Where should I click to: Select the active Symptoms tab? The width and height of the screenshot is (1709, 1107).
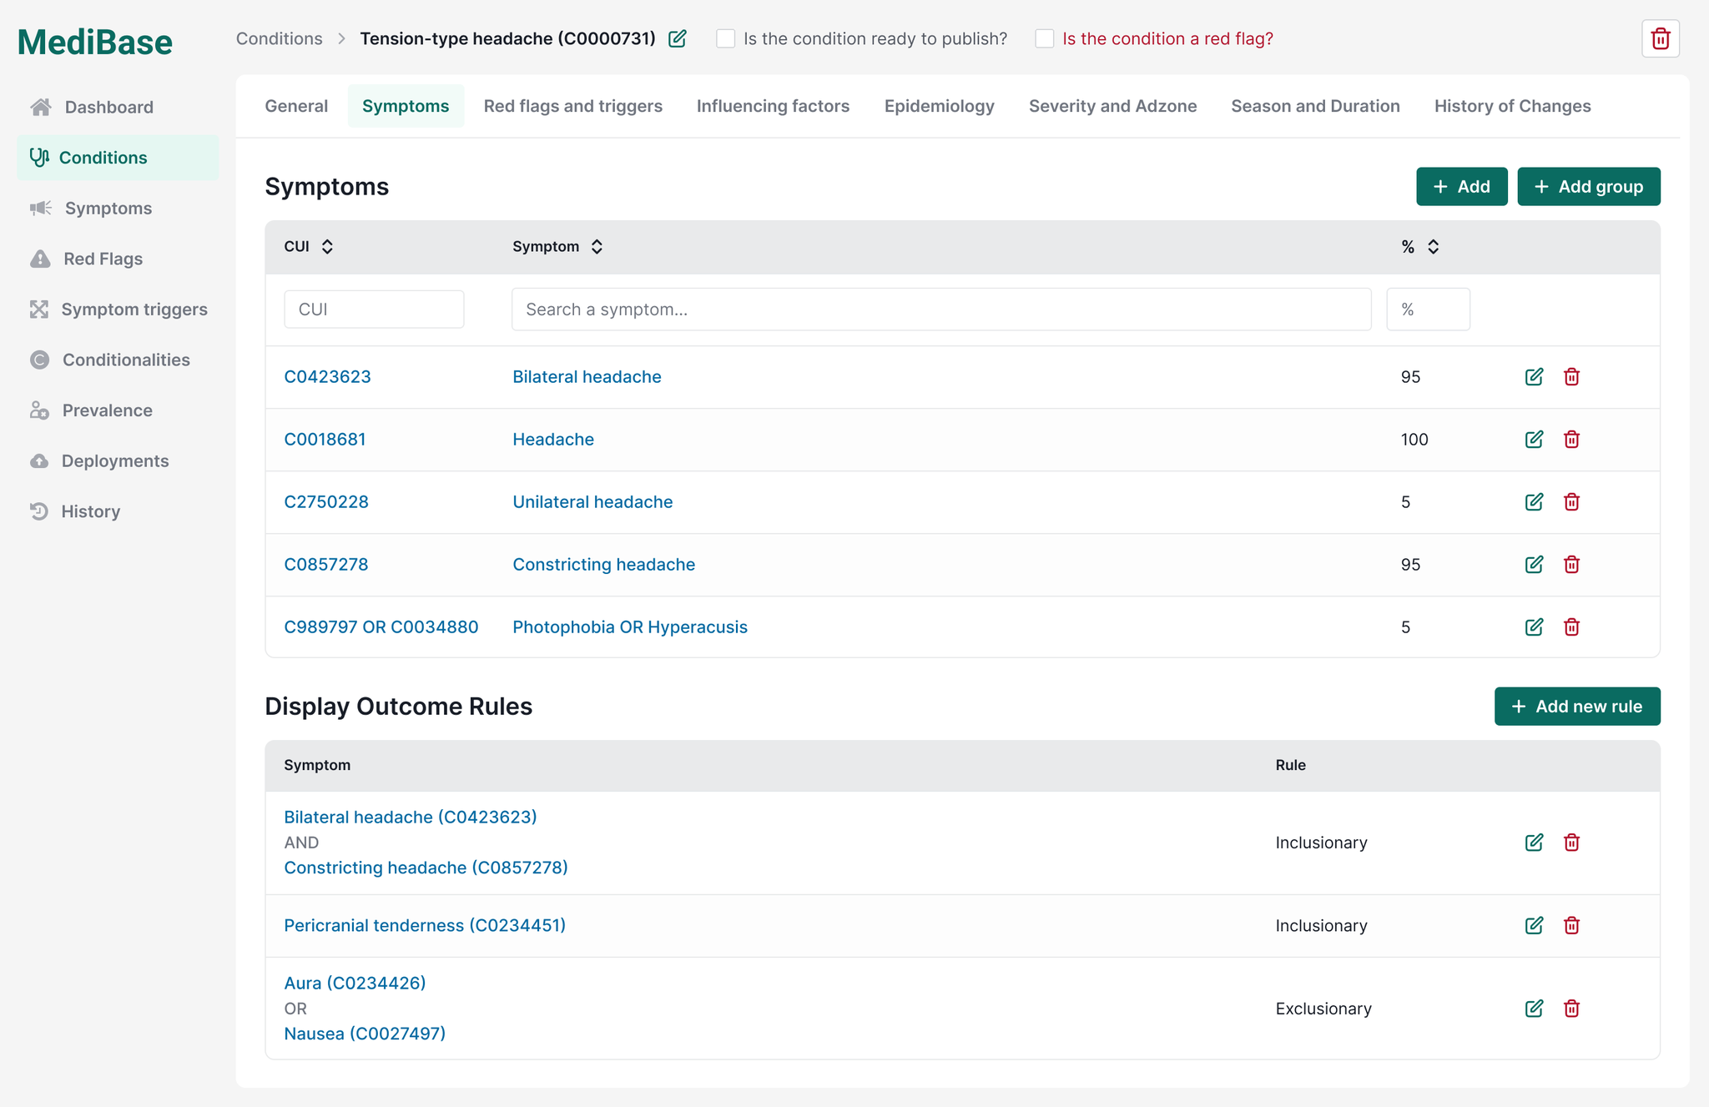(x=406, y=106)
